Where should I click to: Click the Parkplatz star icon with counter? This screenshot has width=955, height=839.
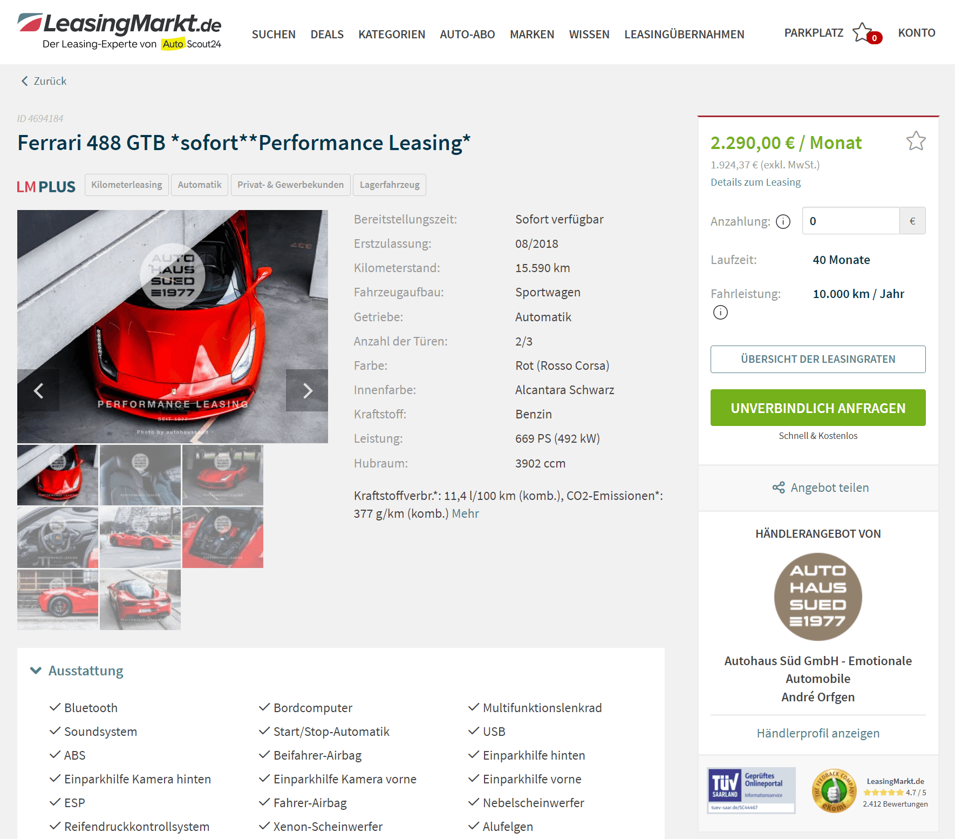pos(867,33)
